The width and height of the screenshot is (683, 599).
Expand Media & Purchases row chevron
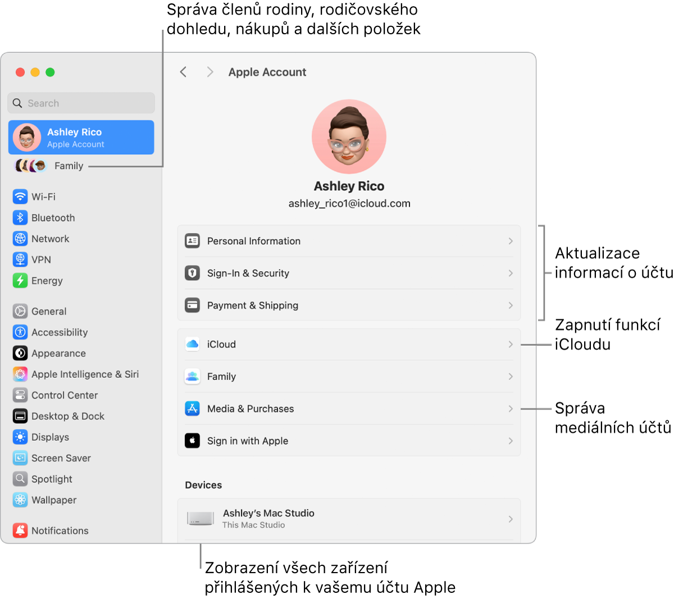pos(511,409)
